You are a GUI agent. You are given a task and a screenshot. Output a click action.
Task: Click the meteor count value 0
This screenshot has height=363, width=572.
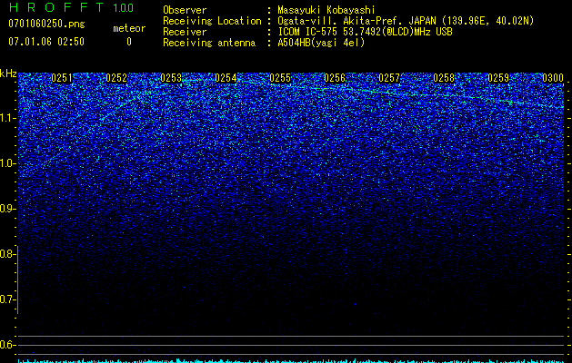(129, 42)
